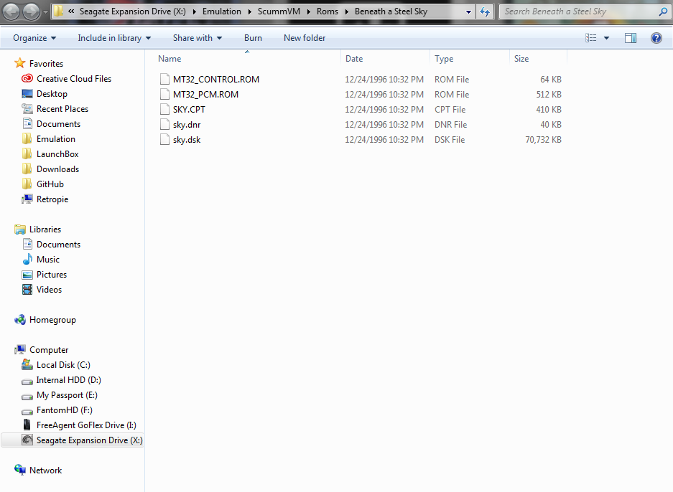Screen dimensions: 673x492
Task: Click the sky.dsk file name
Action: click(187, 140)
